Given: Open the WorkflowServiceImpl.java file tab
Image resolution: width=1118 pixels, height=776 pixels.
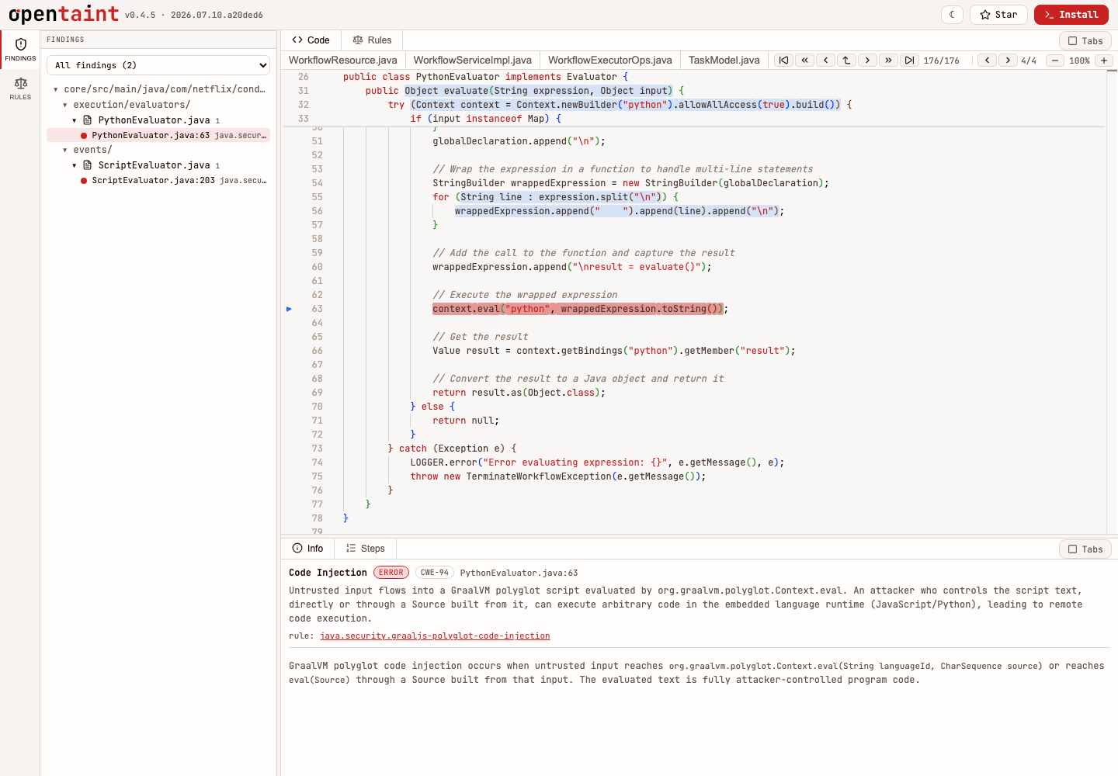Looking at the screenshot, I should click(473, 60).
